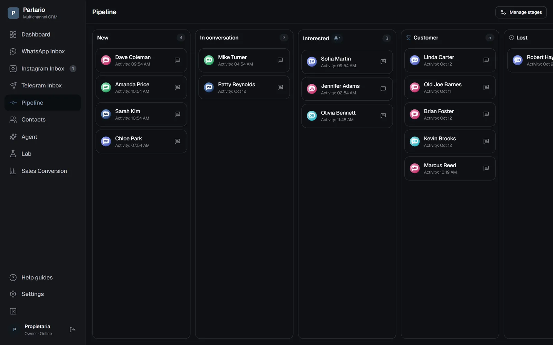Viewport: 553px width, 345px height.
Task: Open Help guides
Action: tap(43, 278)
